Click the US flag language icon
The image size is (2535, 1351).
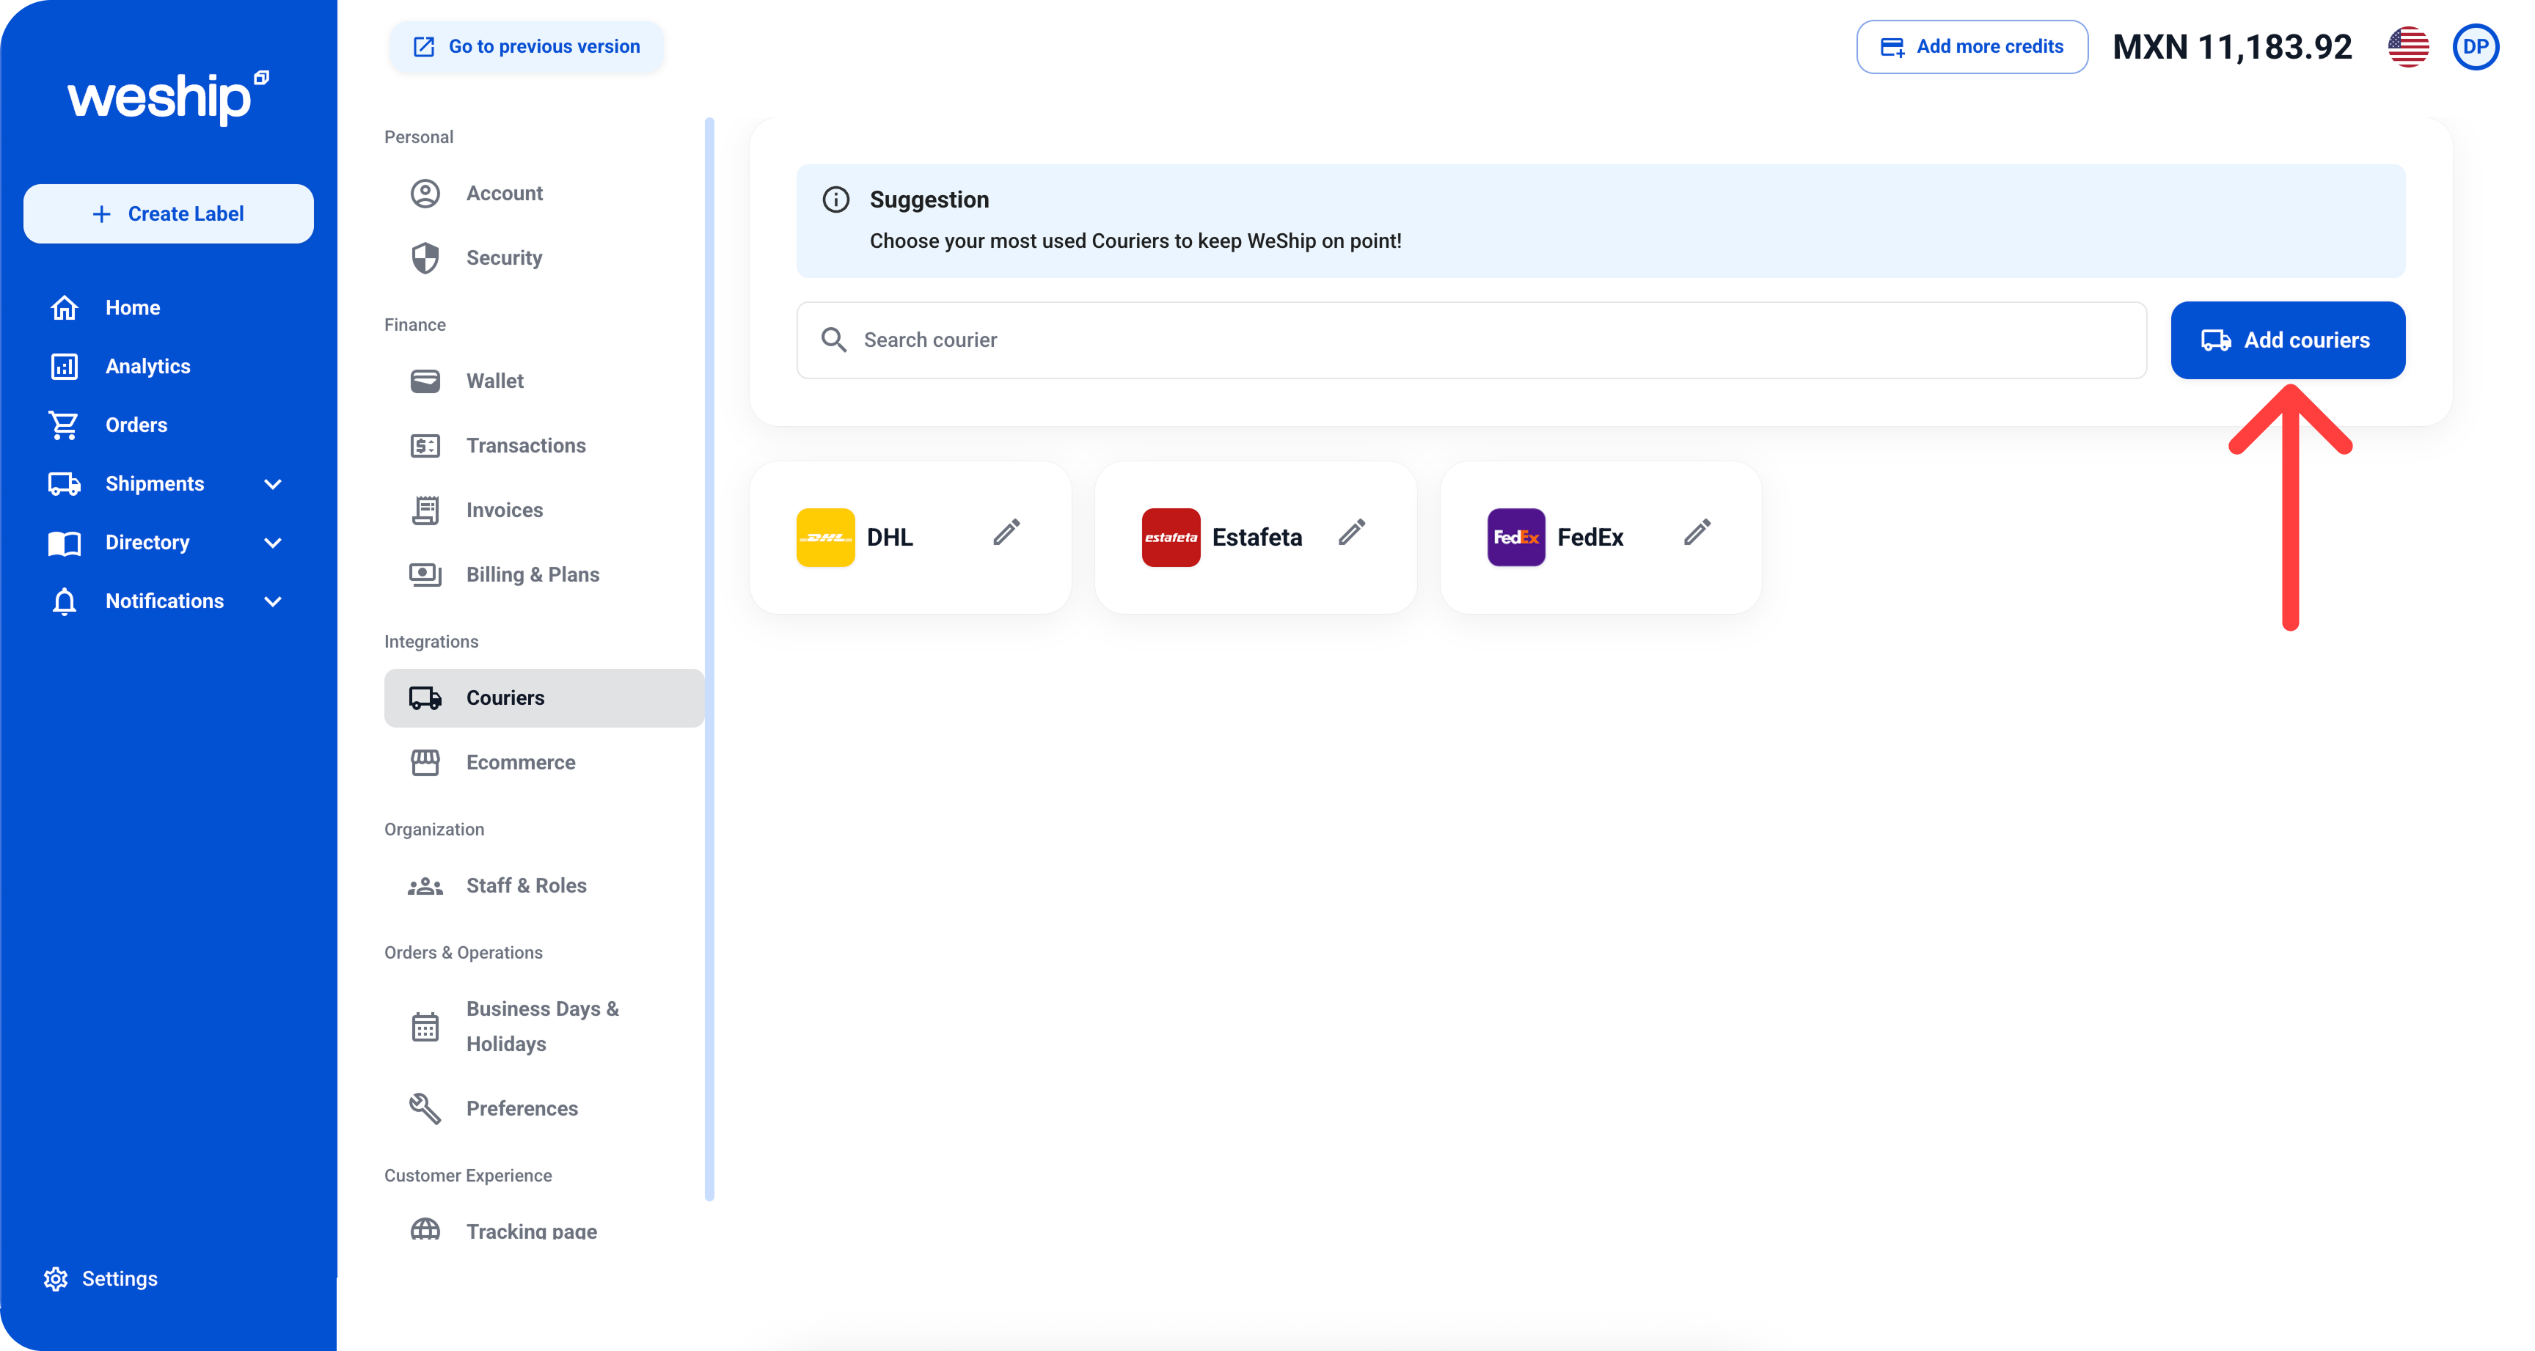click(2407, 46)
